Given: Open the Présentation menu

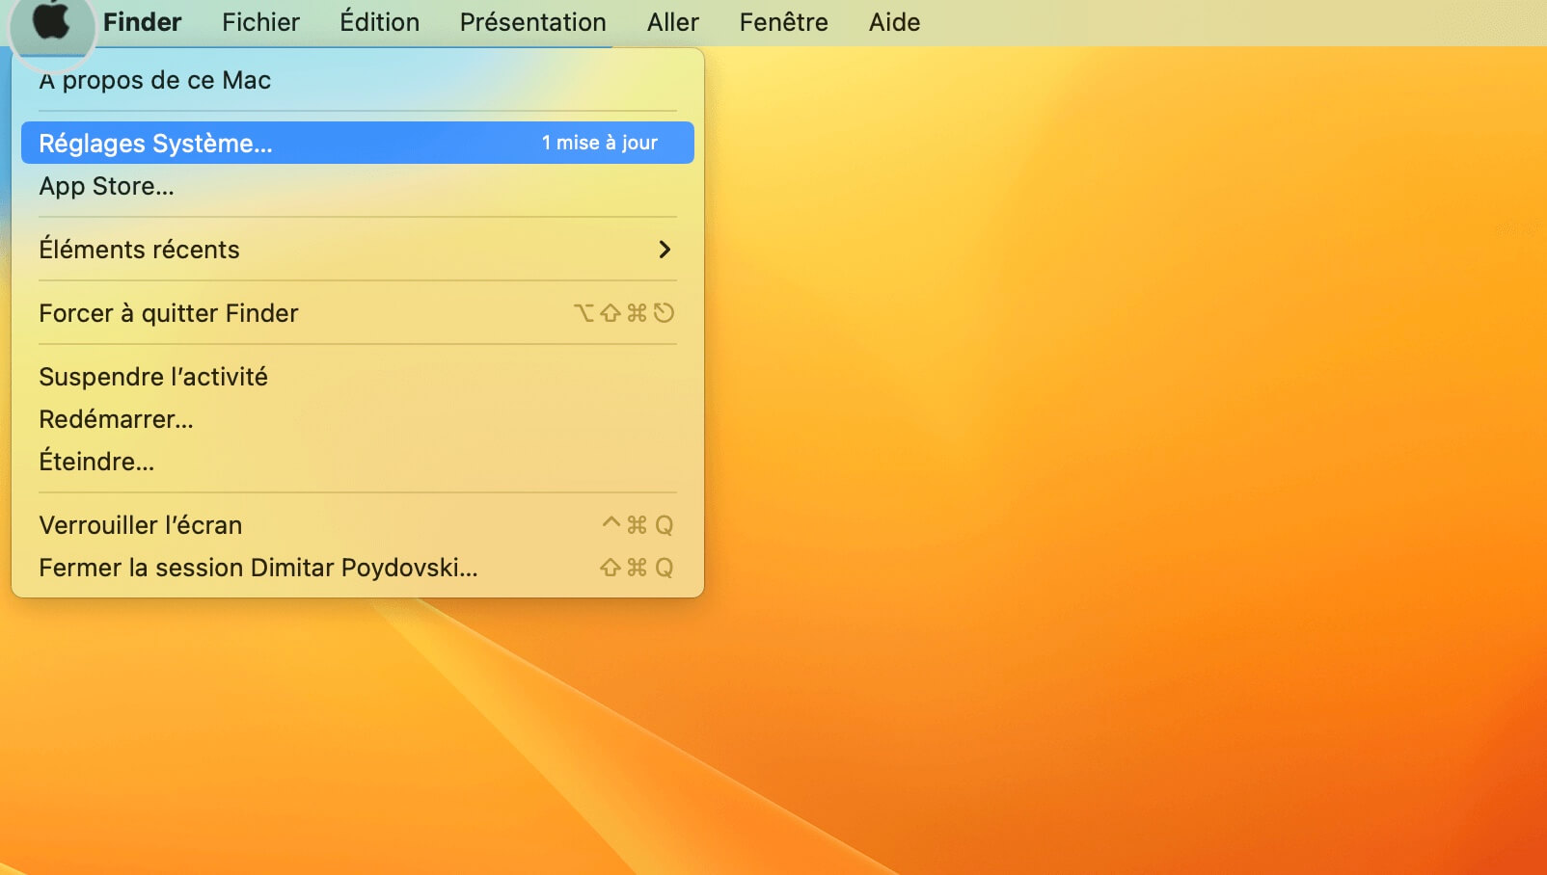Looking at the screenshot, I should [532, 21].
